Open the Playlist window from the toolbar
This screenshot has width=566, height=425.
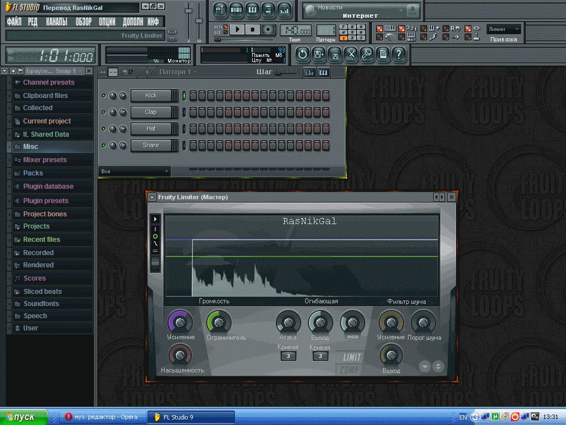click(x=220, y=10)
